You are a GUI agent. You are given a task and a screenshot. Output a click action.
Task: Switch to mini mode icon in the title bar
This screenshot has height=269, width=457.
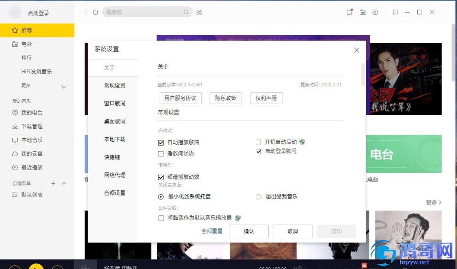point(395,12)
